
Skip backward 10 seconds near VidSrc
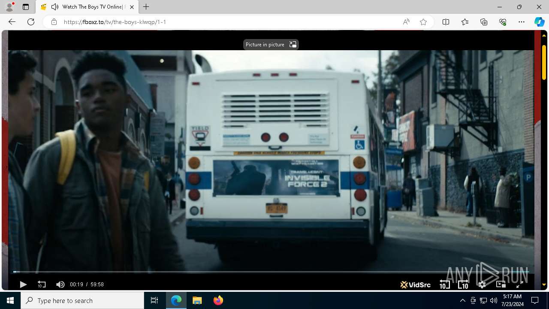pyautogui.click(x=445, y=284)
